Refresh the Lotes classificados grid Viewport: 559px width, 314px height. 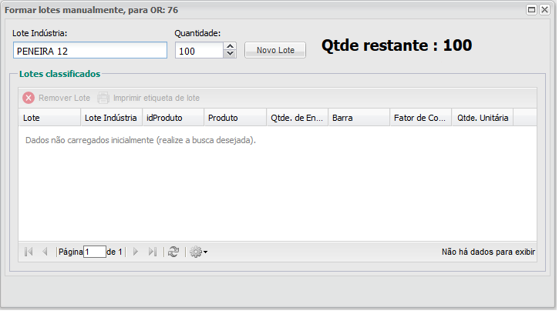tap(173, 252)
